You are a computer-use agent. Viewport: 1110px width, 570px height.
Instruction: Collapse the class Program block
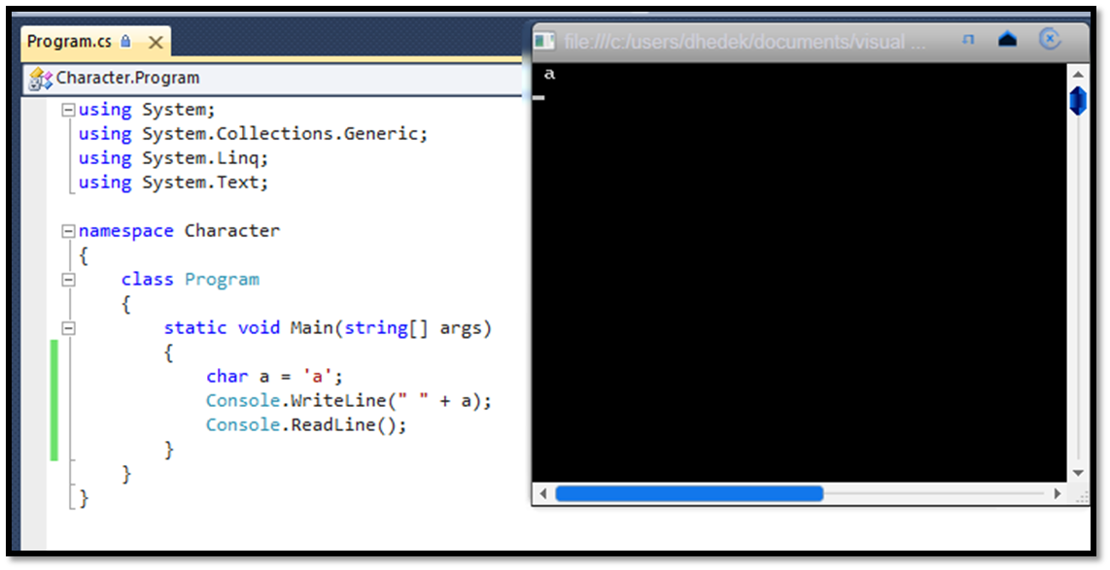[x=68, y=280]
